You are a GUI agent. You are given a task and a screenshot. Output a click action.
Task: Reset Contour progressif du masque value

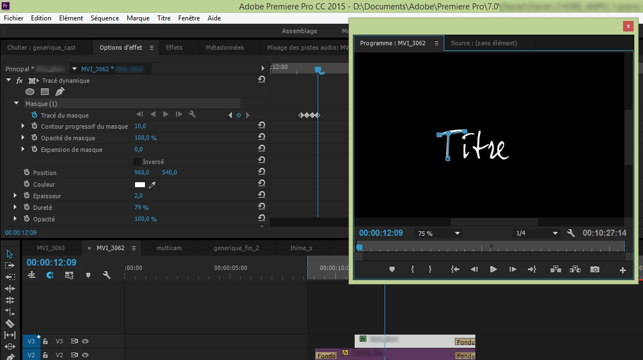click(261, 125)
